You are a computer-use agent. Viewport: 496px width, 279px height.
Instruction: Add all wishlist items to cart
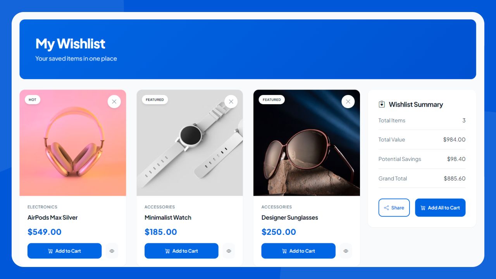click(x=440, y=208)
